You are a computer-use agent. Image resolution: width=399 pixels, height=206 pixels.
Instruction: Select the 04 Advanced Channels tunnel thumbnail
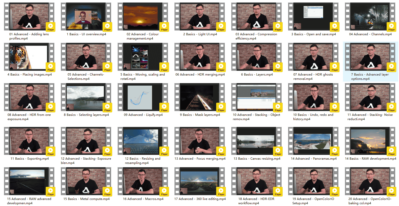(x=370, y=17)
